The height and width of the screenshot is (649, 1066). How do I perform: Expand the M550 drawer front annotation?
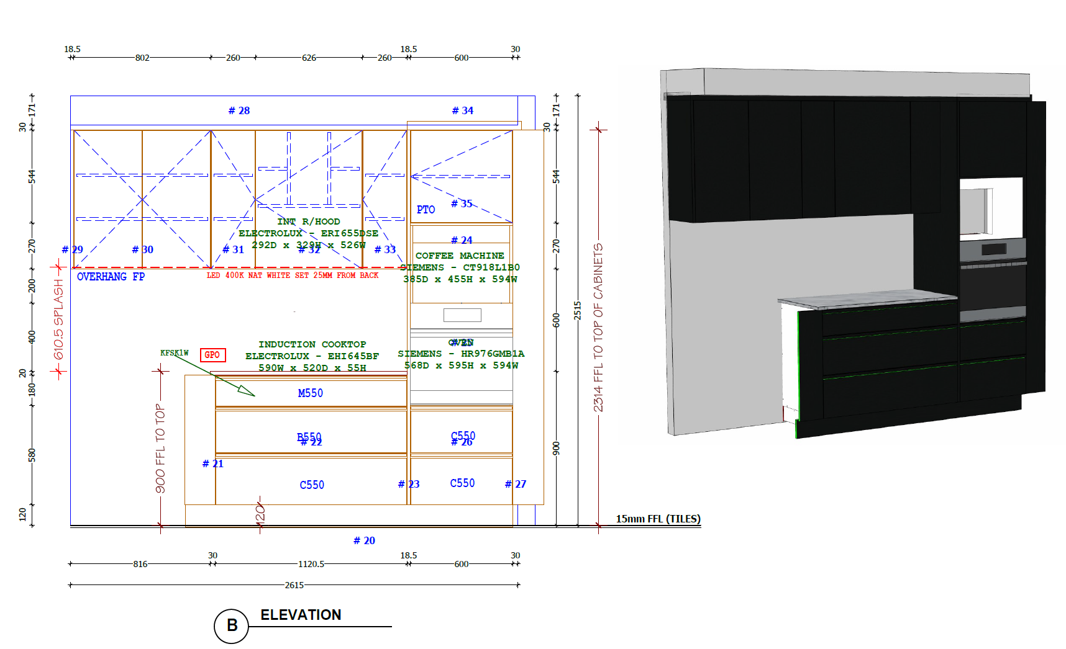pos(310,393)
